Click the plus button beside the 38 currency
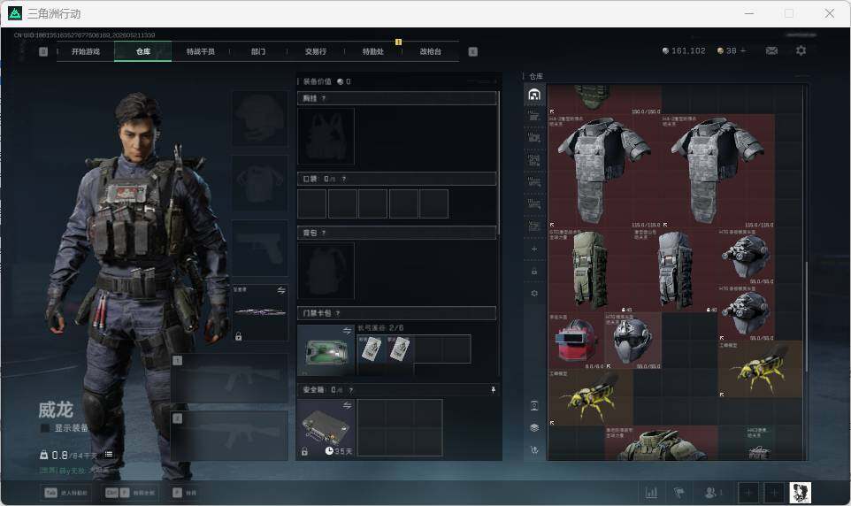This screenshot has height=506, width=851. [743, 50]
